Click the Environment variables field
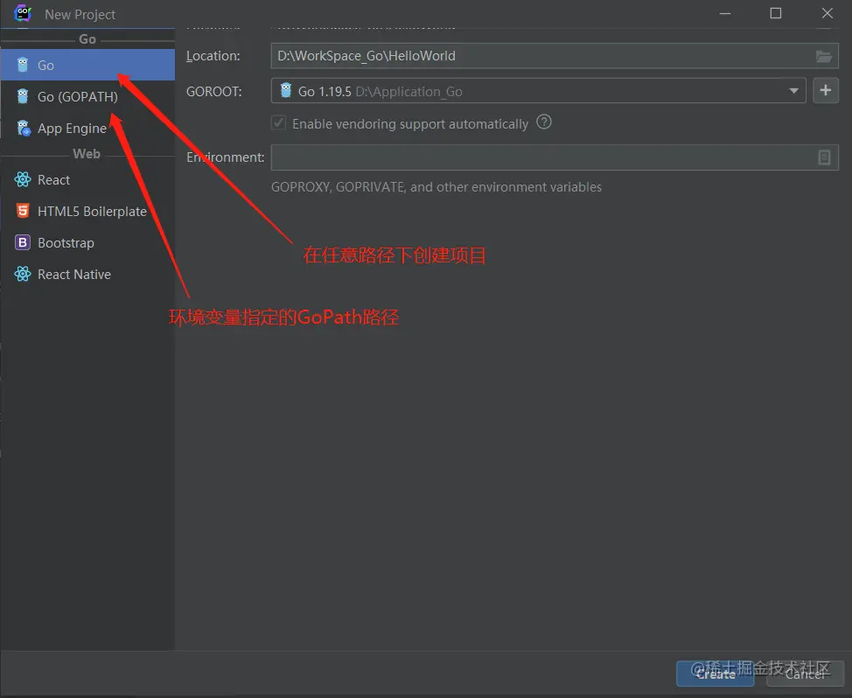Viewport: 852px width, 698px height. tap(555, 157)
